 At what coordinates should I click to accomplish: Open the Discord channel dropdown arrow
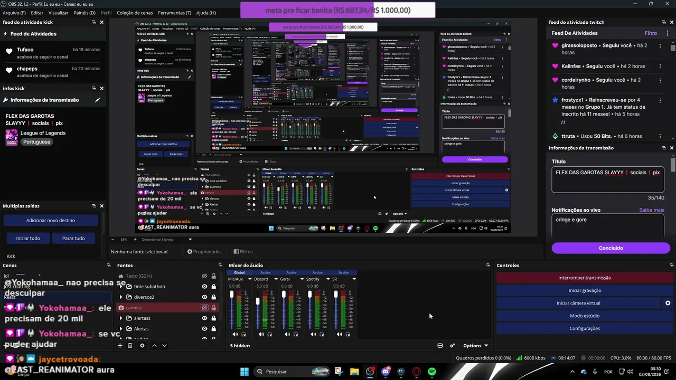pyautogui.click(x=276, y=279)
